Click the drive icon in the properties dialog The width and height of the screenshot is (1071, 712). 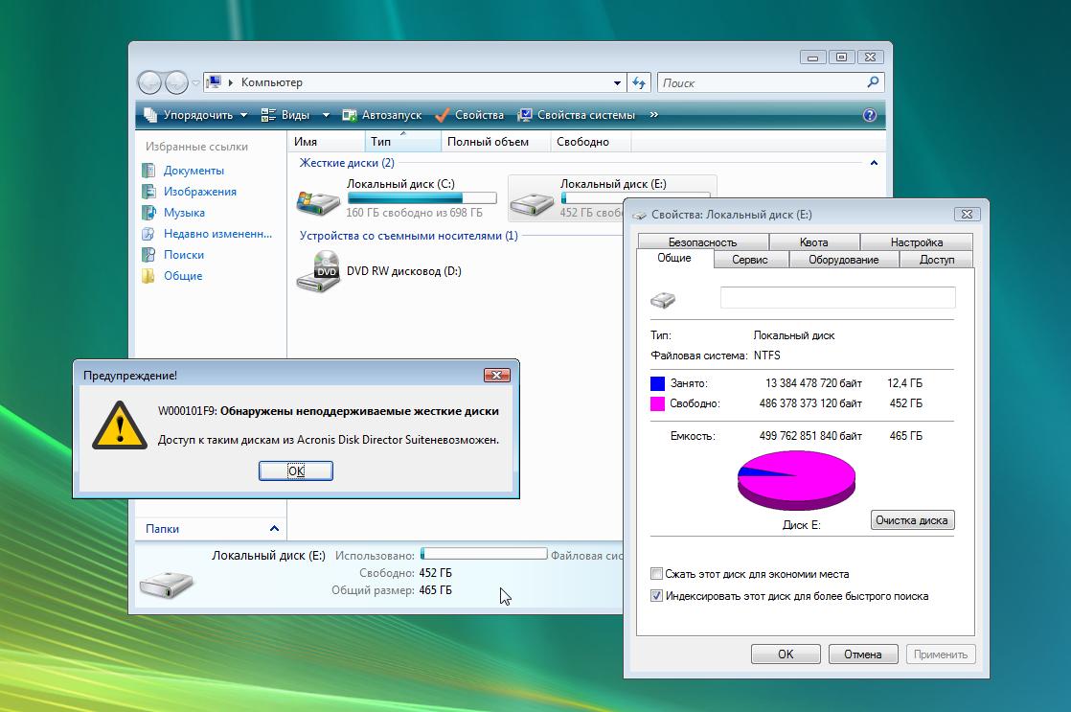click(x=663, y=299)
